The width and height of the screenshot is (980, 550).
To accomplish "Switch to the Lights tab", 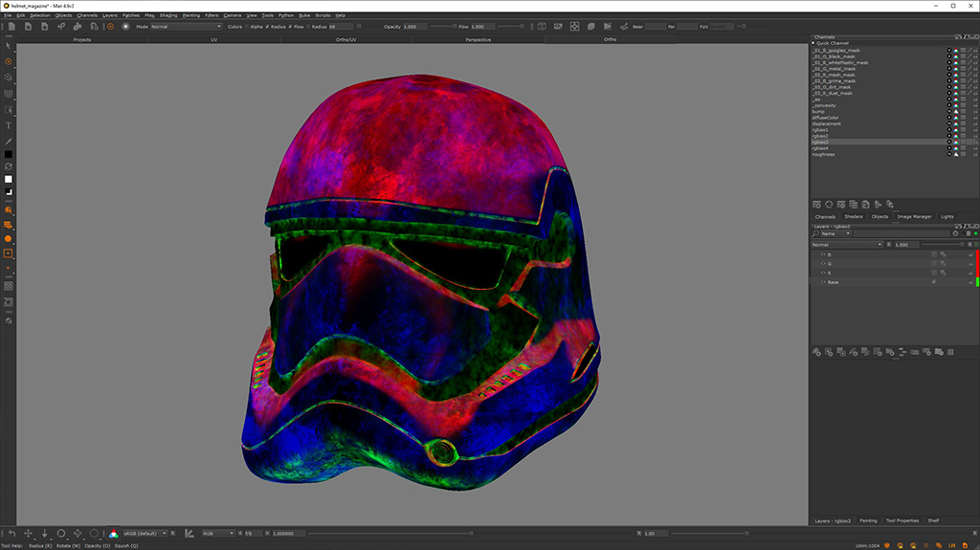I will pyautogui.click(x=947, y=216).
